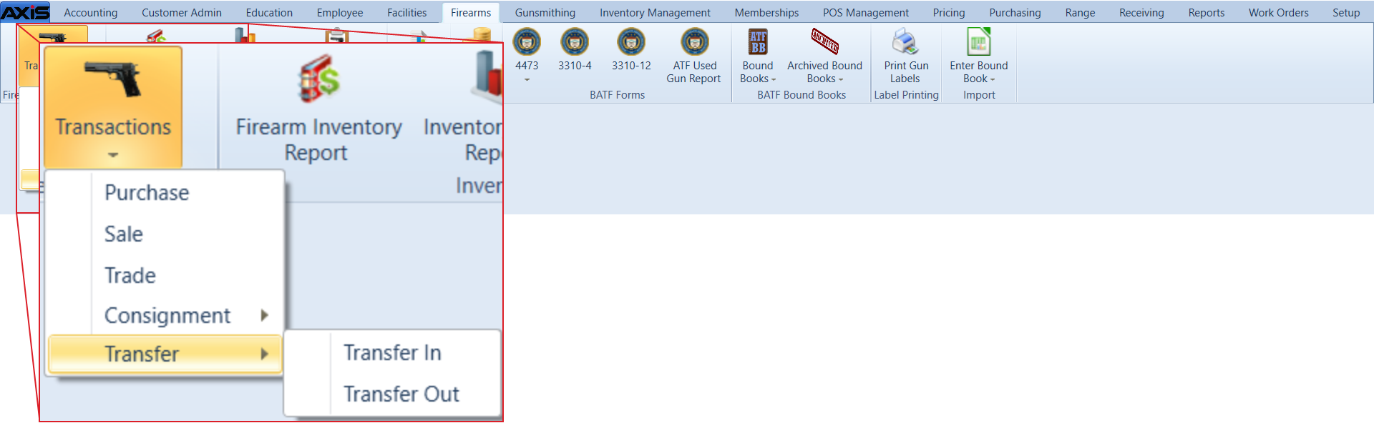
Task: Open the Setup tab
Action: coord(1345,12)
